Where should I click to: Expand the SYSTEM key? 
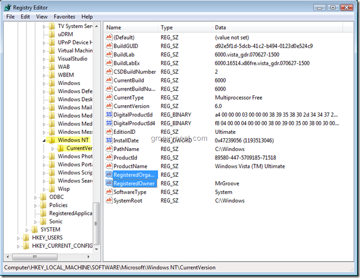[27, 230]
